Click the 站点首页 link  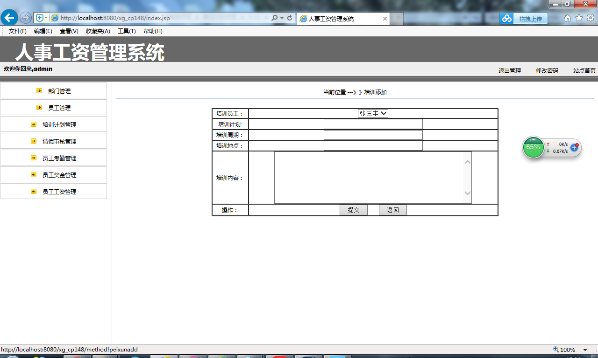(x=584, y=71)
